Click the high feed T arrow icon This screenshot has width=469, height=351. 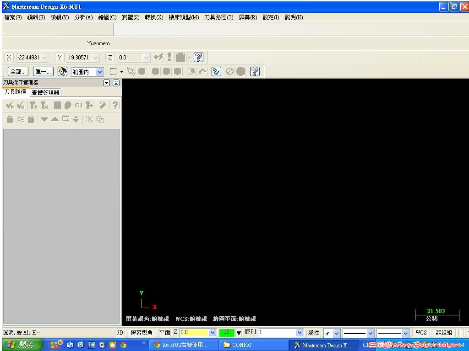(x=89, y=105)
